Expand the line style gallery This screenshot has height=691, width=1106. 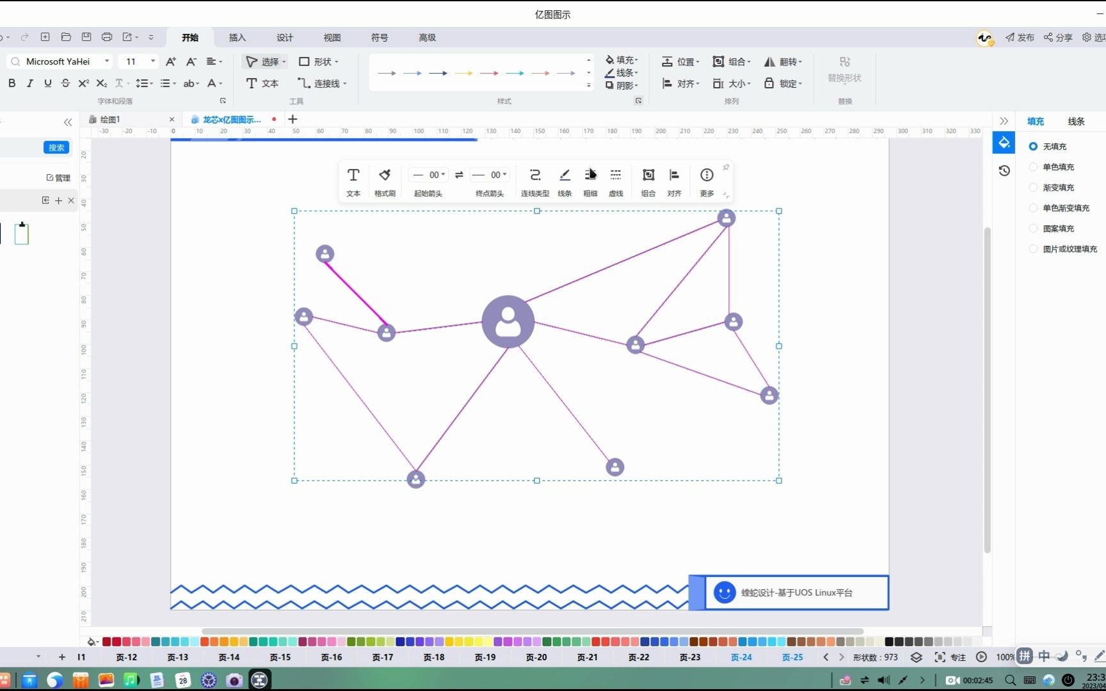pos(589,85)
